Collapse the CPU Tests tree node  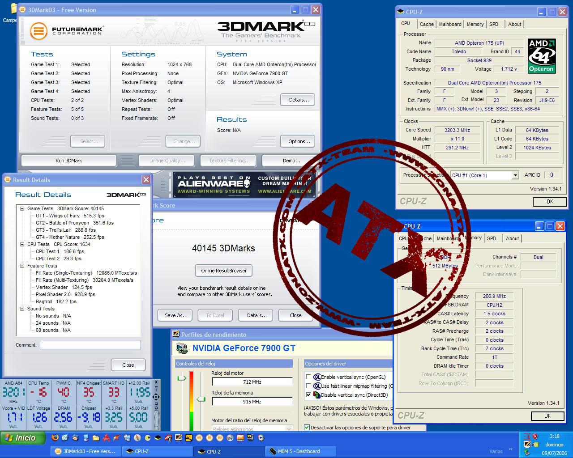[x=22, y=244]
